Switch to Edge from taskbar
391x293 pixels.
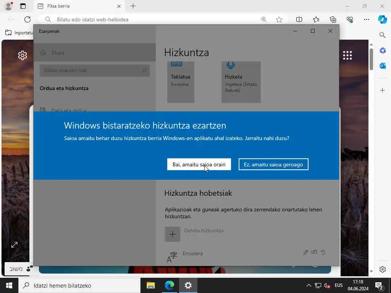point(169,285)
